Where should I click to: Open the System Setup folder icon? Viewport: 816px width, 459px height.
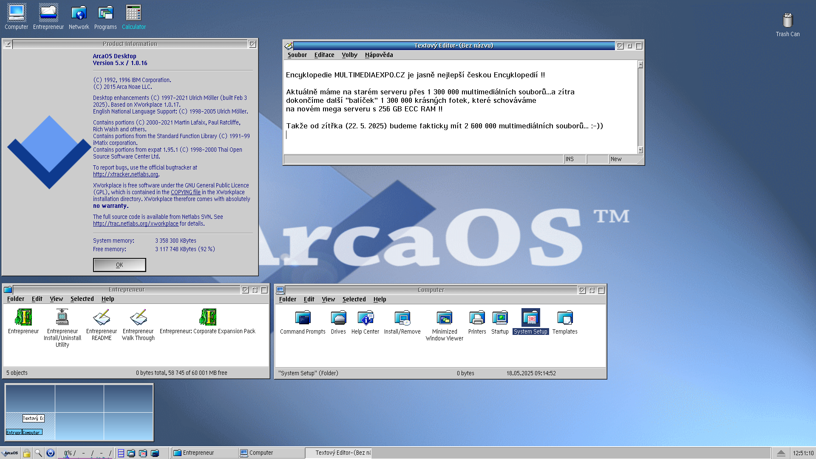click(x=530, y=318)
